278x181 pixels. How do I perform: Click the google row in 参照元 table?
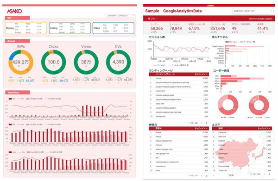point(179,132)
